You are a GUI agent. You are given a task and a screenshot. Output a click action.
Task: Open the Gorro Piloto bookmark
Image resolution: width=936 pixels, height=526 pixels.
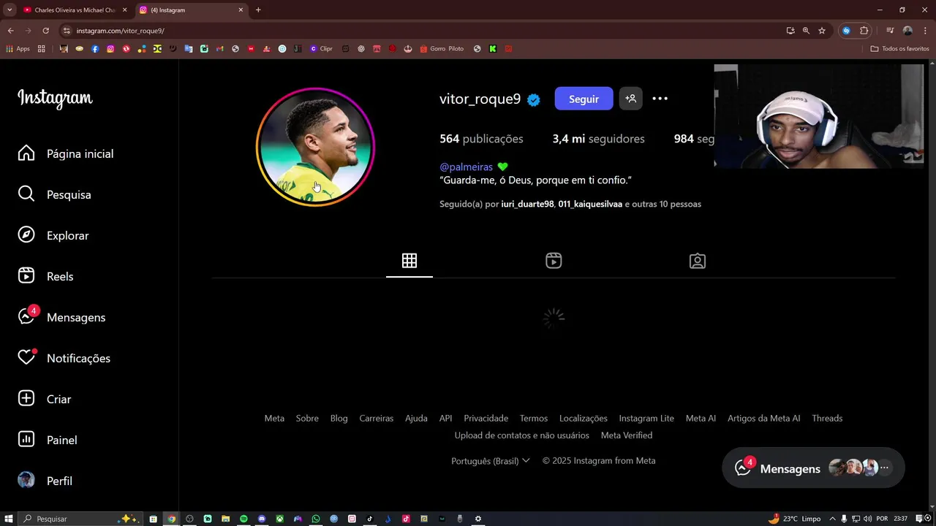(x=442, y=49)
